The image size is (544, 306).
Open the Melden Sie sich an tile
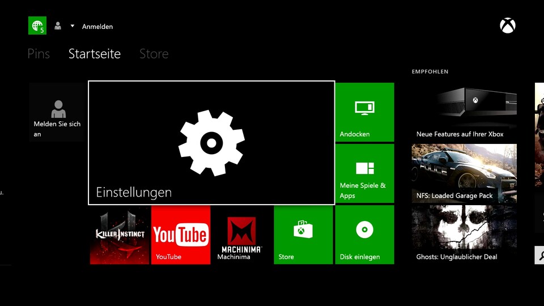(57, 112)
